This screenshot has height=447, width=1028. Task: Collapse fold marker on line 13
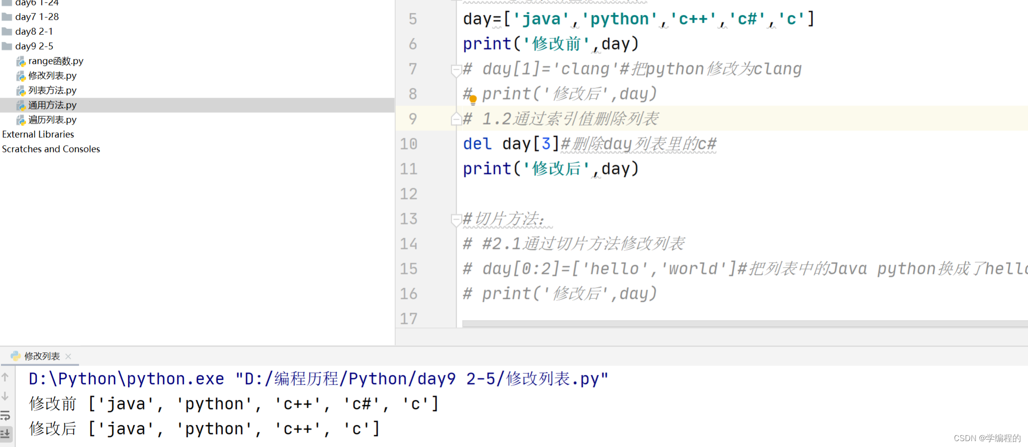point(456,220)
